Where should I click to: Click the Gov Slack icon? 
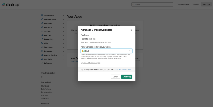pyautogui.click(x=42, y=59)
